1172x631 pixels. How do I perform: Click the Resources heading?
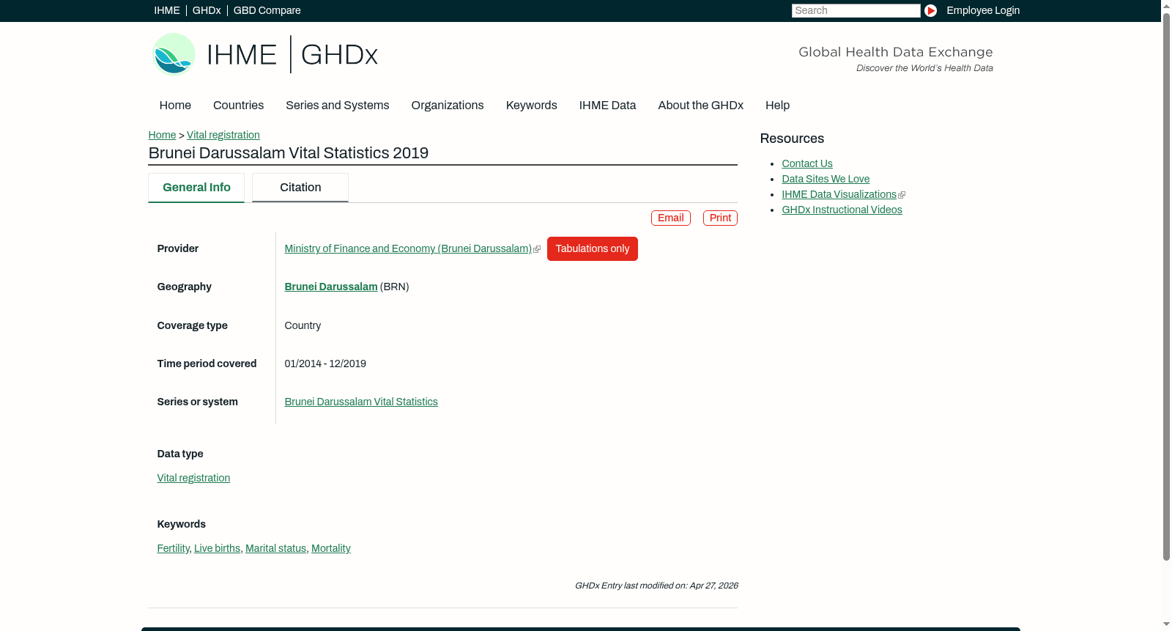point(792,139)
